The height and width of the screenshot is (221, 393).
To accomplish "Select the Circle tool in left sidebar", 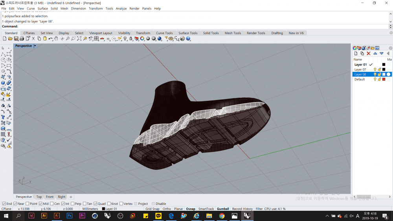I will click(3, 60).
